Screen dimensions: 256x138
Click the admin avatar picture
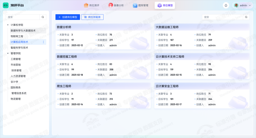pos(236,5)
